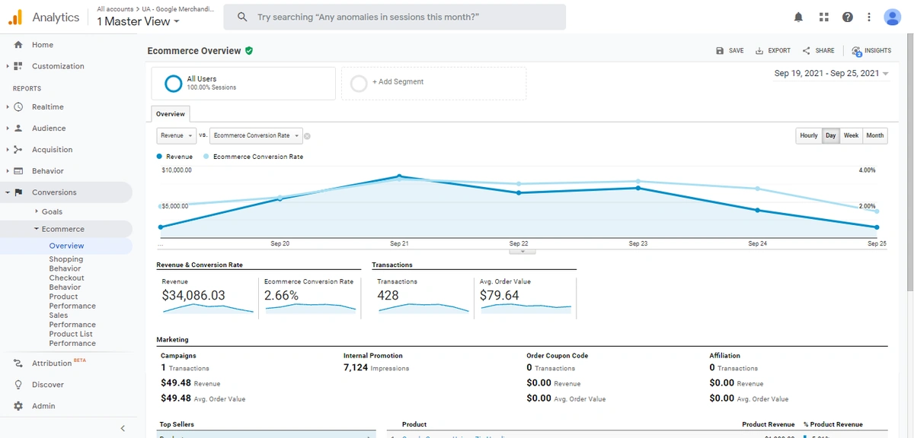Click the Analytics help icon

pos(847,16)
